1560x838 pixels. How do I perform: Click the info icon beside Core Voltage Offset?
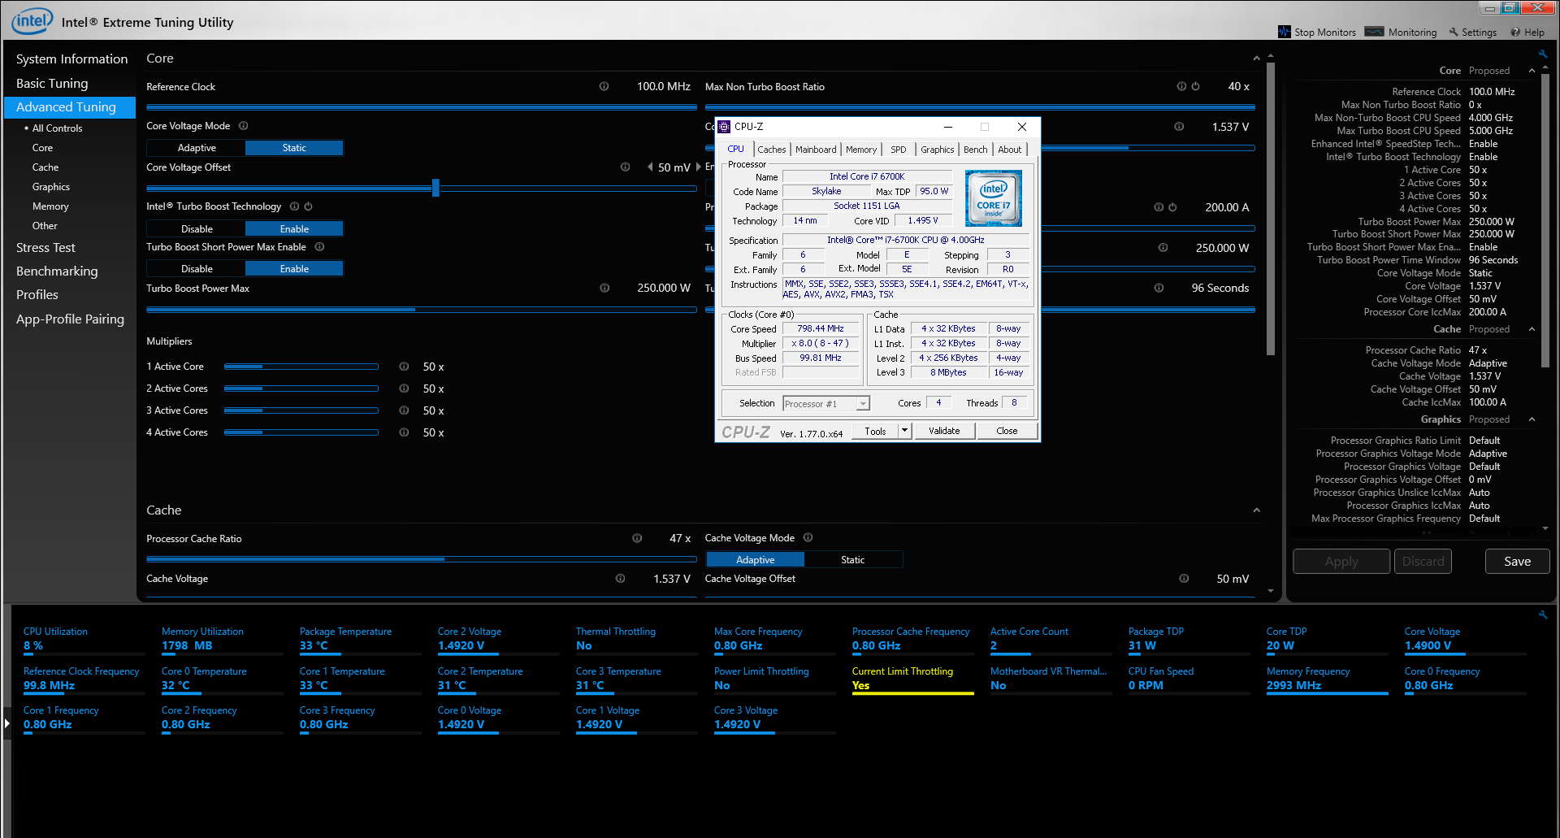point(625,167)
